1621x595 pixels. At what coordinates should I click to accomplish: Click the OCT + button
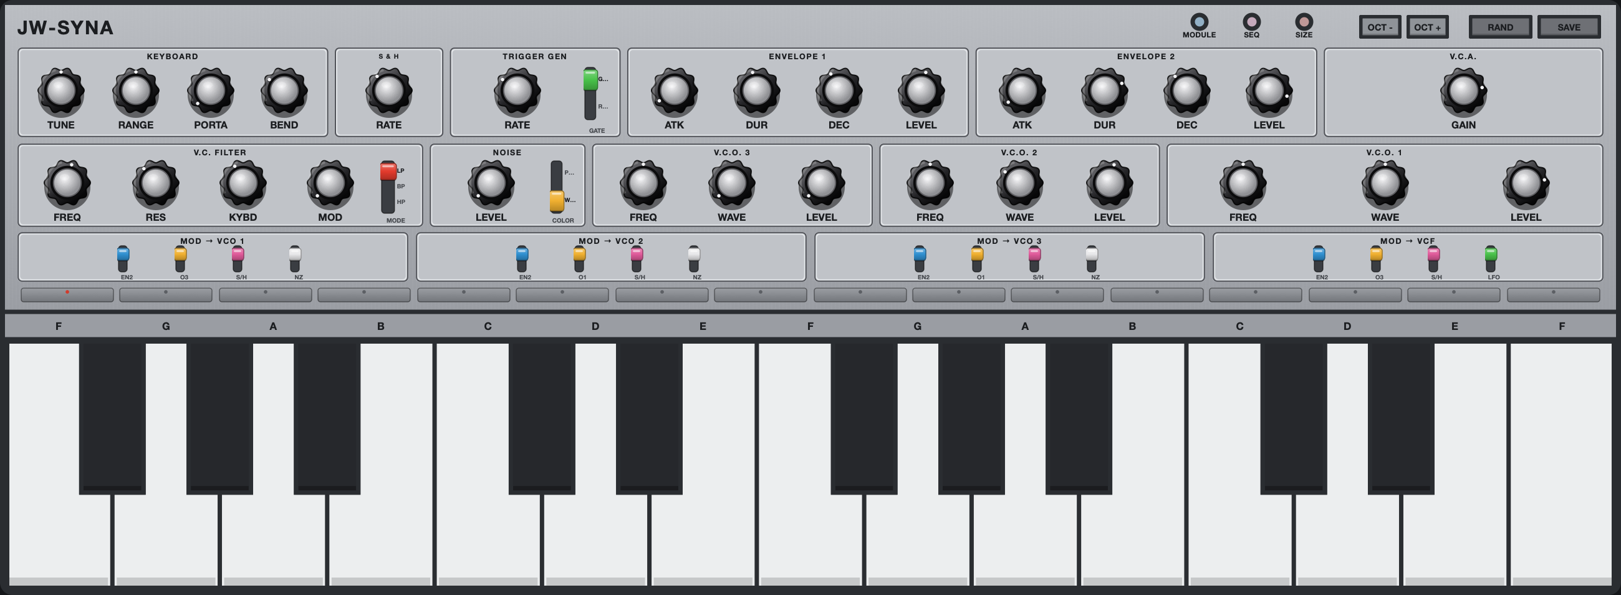[x=1427, y=27]
